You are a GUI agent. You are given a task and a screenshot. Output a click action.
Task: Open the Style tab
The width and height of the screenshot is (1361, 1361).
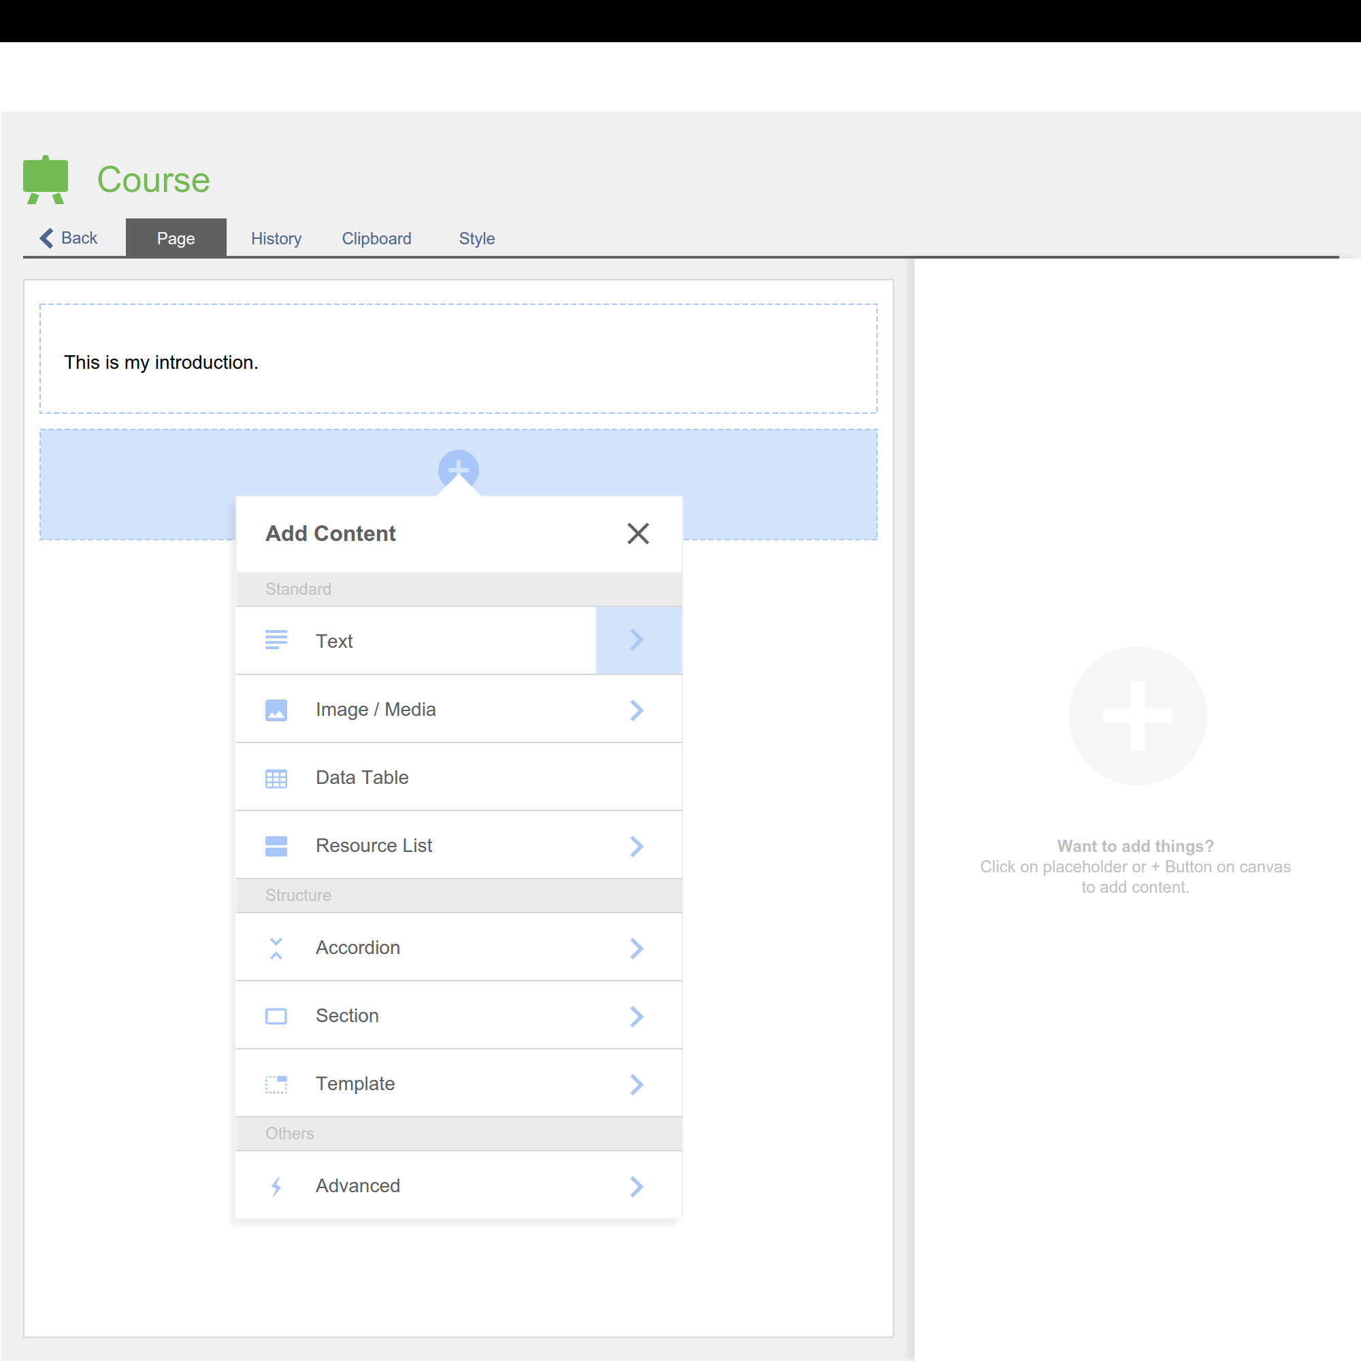(x=477, y=239)
